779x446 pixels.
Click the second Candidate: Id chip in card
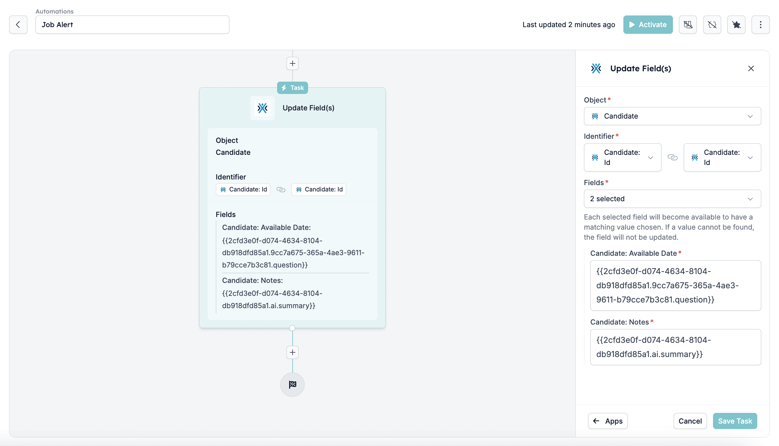click(319, 190)
